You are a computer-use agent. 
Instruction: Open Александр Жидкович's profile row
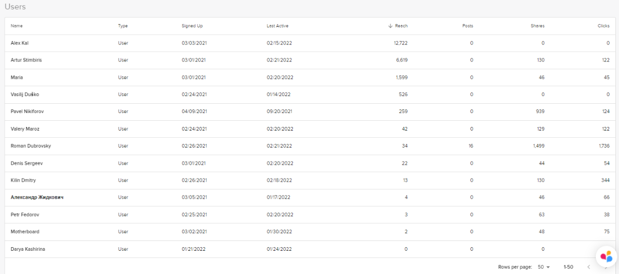click(x=37, y=197)
